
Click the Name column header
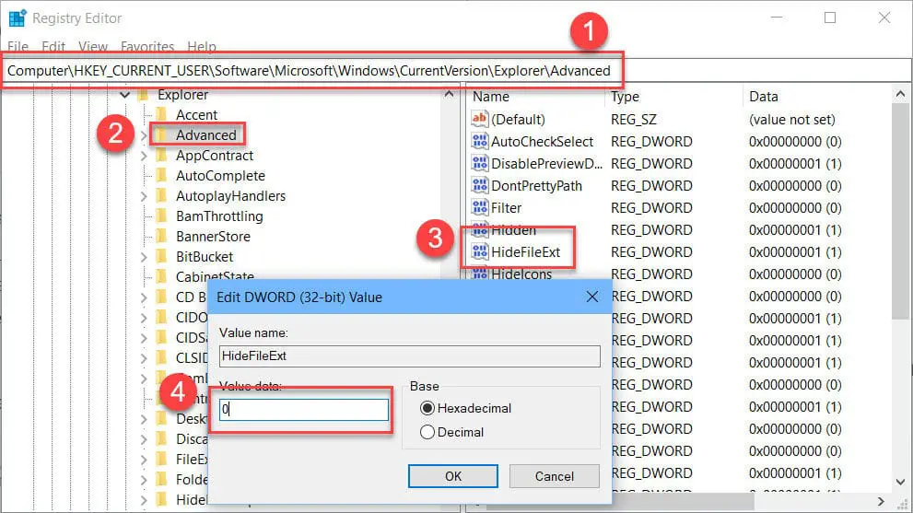491,96
